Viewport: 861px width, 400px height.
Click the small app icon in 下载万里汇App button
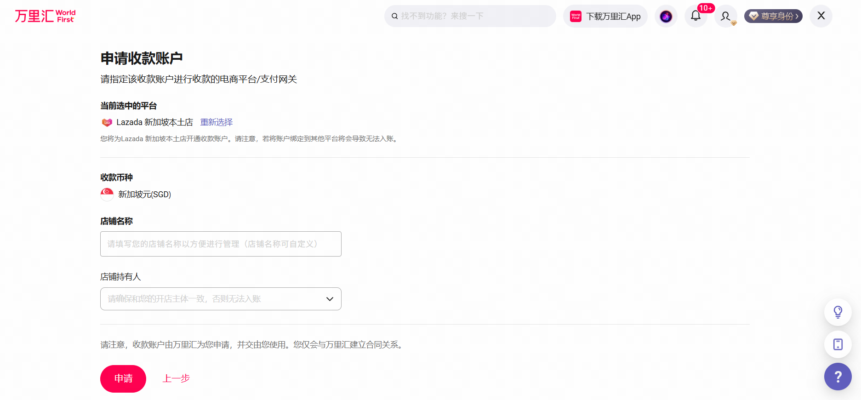[x=576, y=17]
